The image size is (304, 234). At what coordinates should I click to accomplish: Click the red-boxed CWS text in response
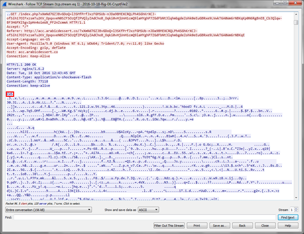pos(10,93)
